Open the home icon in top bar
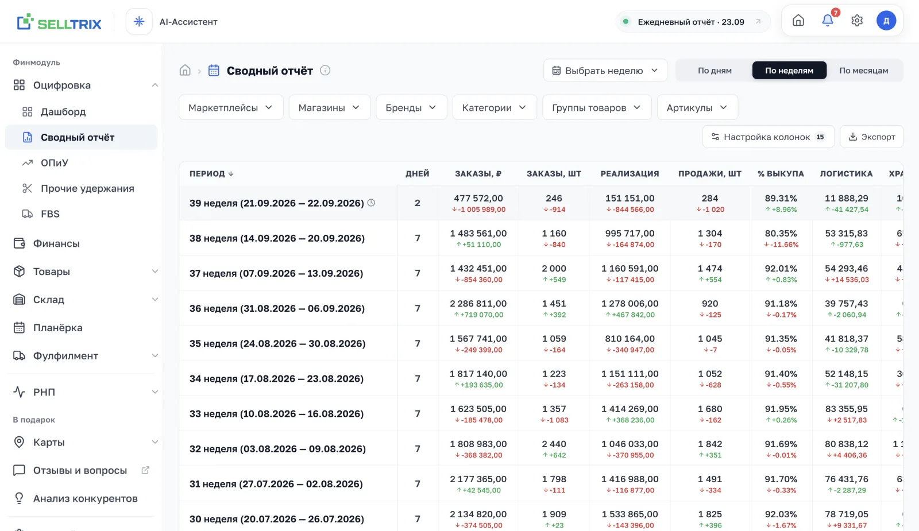The image size is (919, 531). pyautogui.click(x=798, y=21)
